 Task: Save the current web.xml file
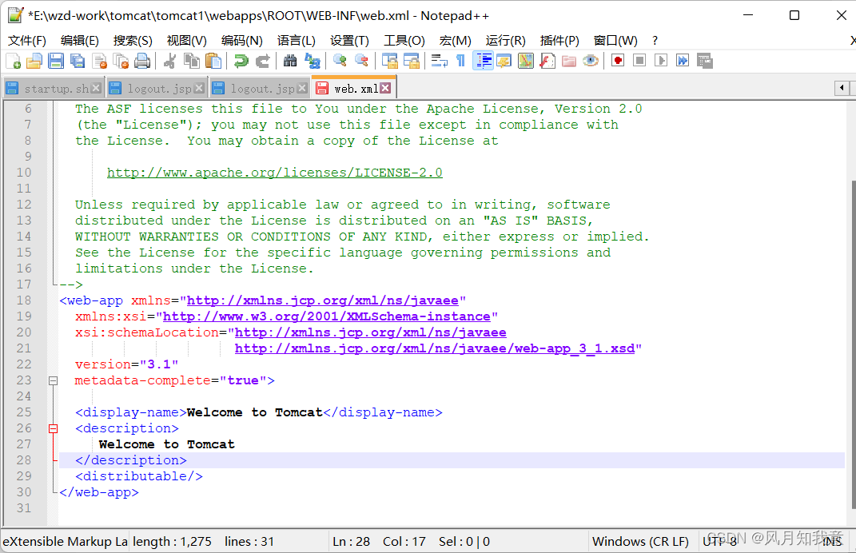(56, 61)
